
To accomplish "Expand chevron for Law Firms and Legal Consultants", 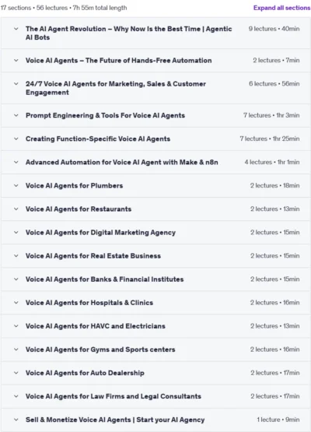I will [16, 396].
